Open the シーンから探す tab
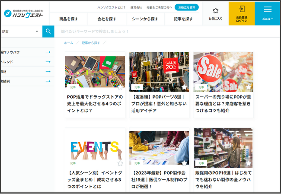 tap(145, 19)
